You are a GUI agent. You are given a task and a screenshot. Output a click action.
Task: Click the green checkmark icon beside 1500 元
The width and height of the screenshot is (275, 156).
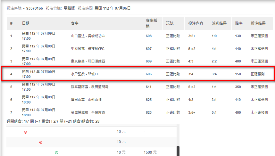click(56, 152)
